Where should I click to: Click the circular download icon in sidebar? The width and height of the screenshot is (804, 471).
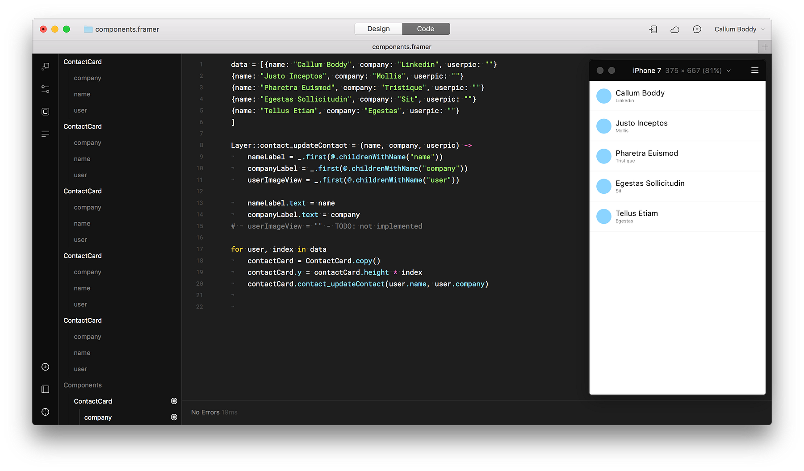pos(45,367)
